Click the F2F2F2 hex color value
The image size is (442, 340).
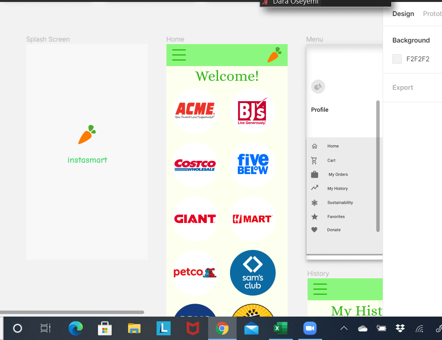tap(418, 59)
